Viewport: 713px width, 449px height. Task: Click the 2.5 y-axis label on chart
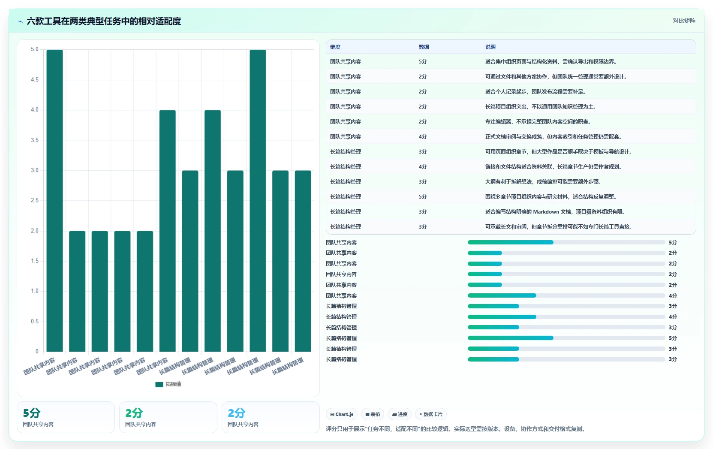click(x=35, y=200)
